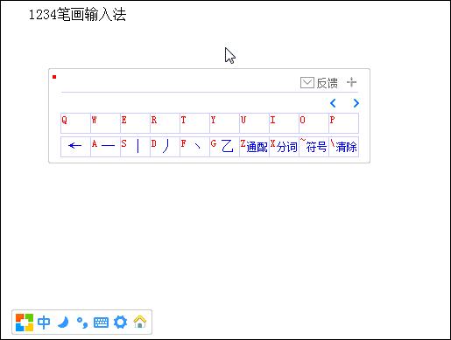This screenshot has width=451, height=340.
Task: Click the 反馈 feedback envelope icon
Action: [307, 83]
